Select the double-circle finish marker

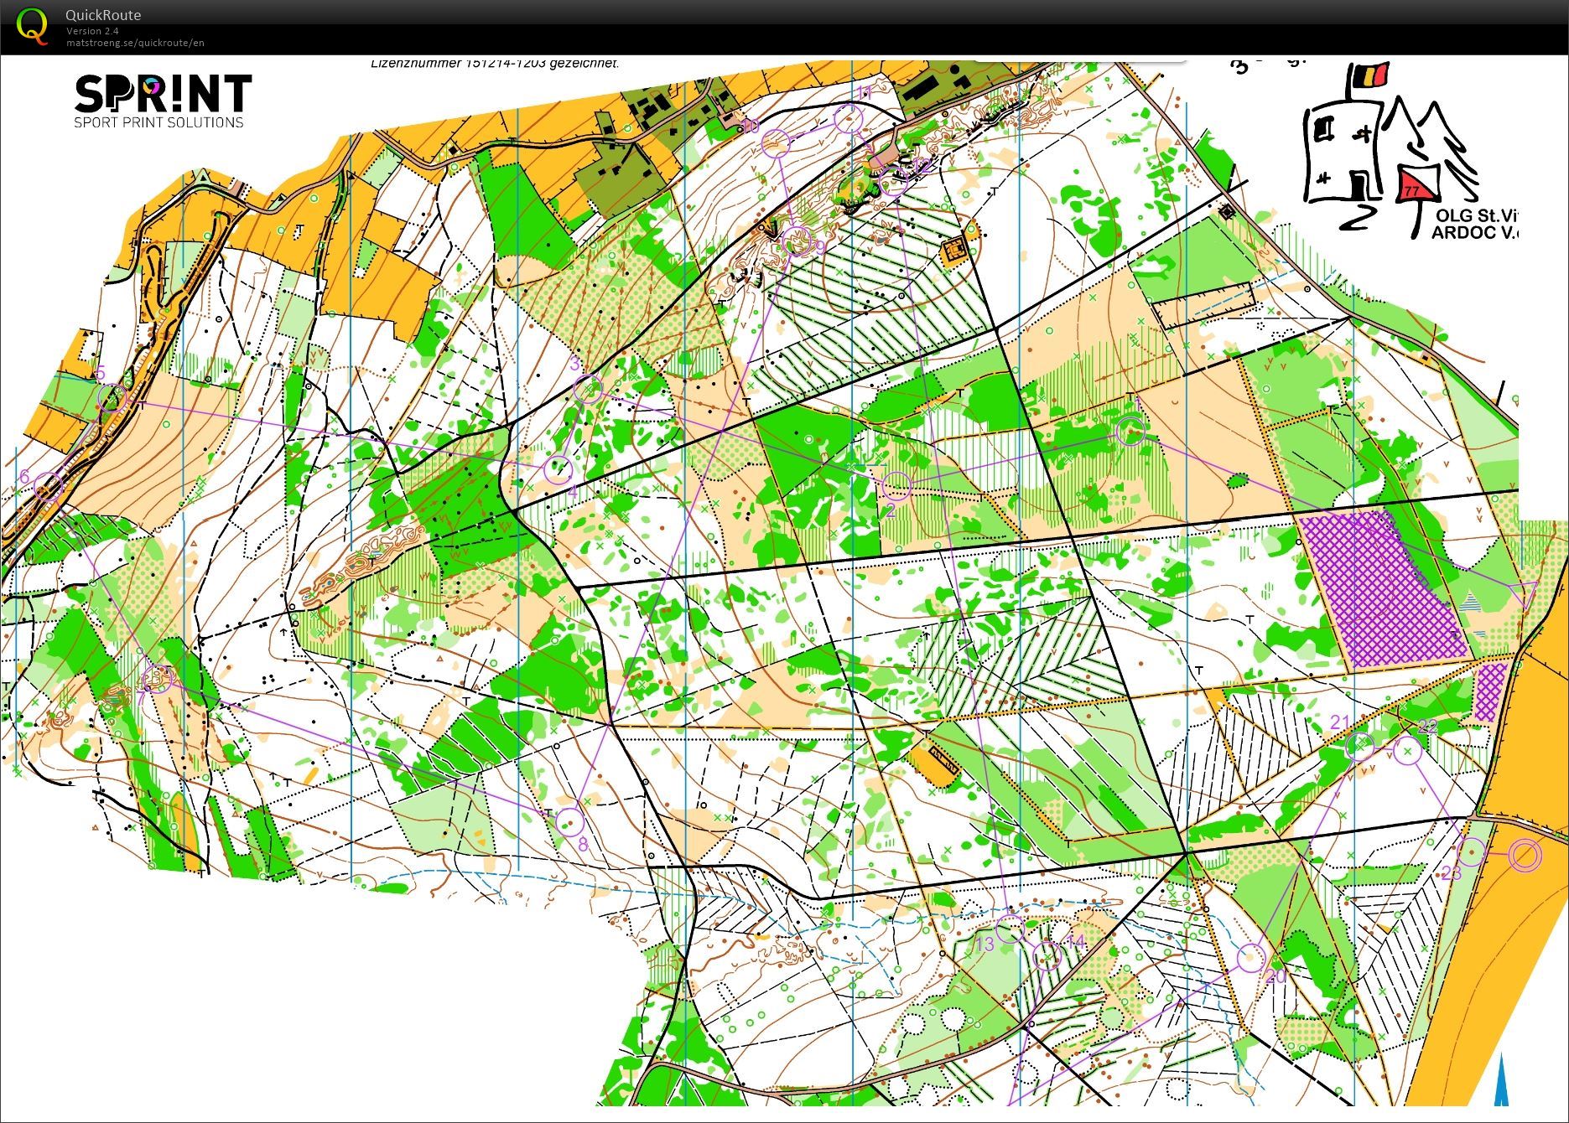click(1525, 856)
